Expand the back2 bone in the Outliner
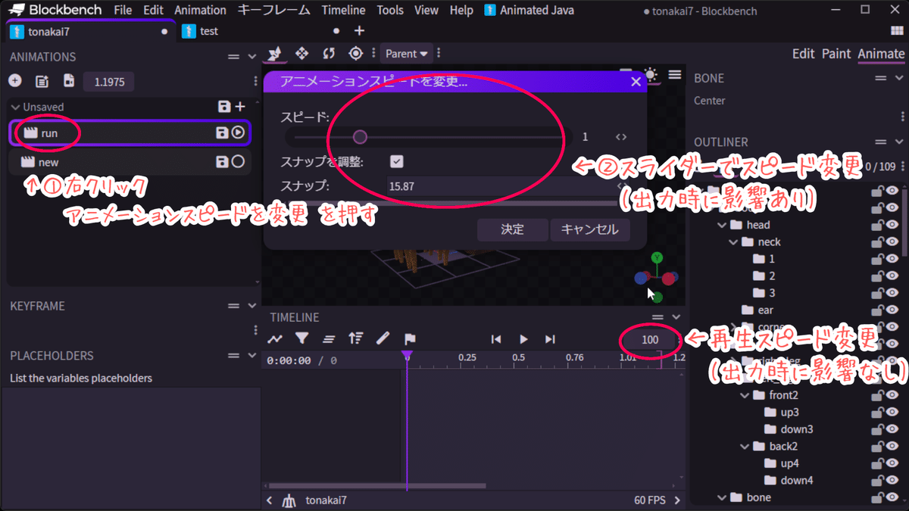Screen dimensions: 909x511 (x=744, y=446)
